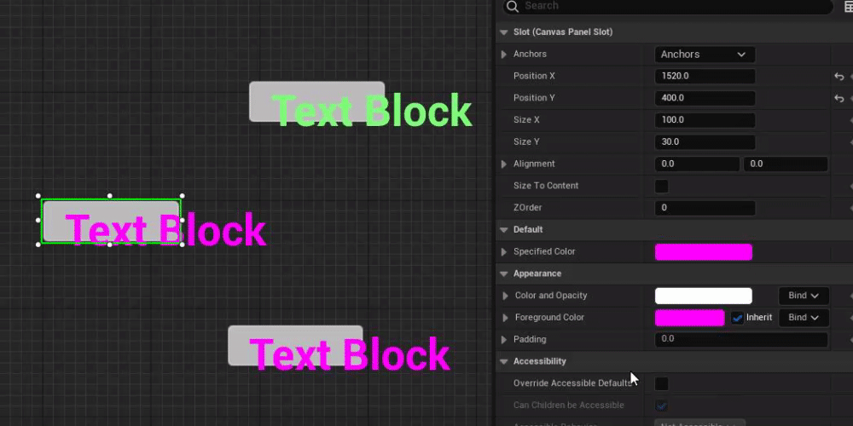Uncheck the Inherit checkbox

pos(737,318)
